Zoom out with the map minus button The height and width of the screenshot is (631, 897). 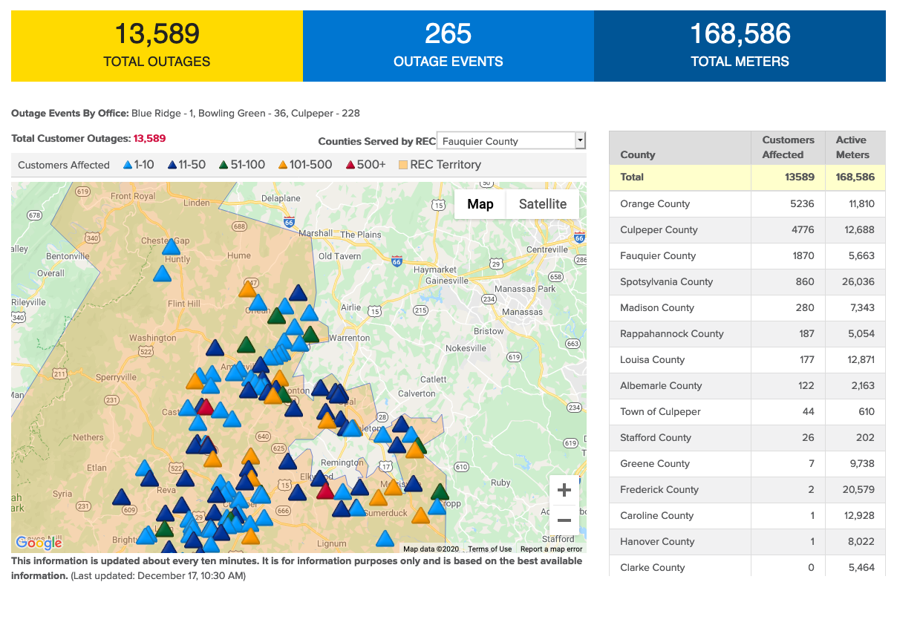(564, 520)
